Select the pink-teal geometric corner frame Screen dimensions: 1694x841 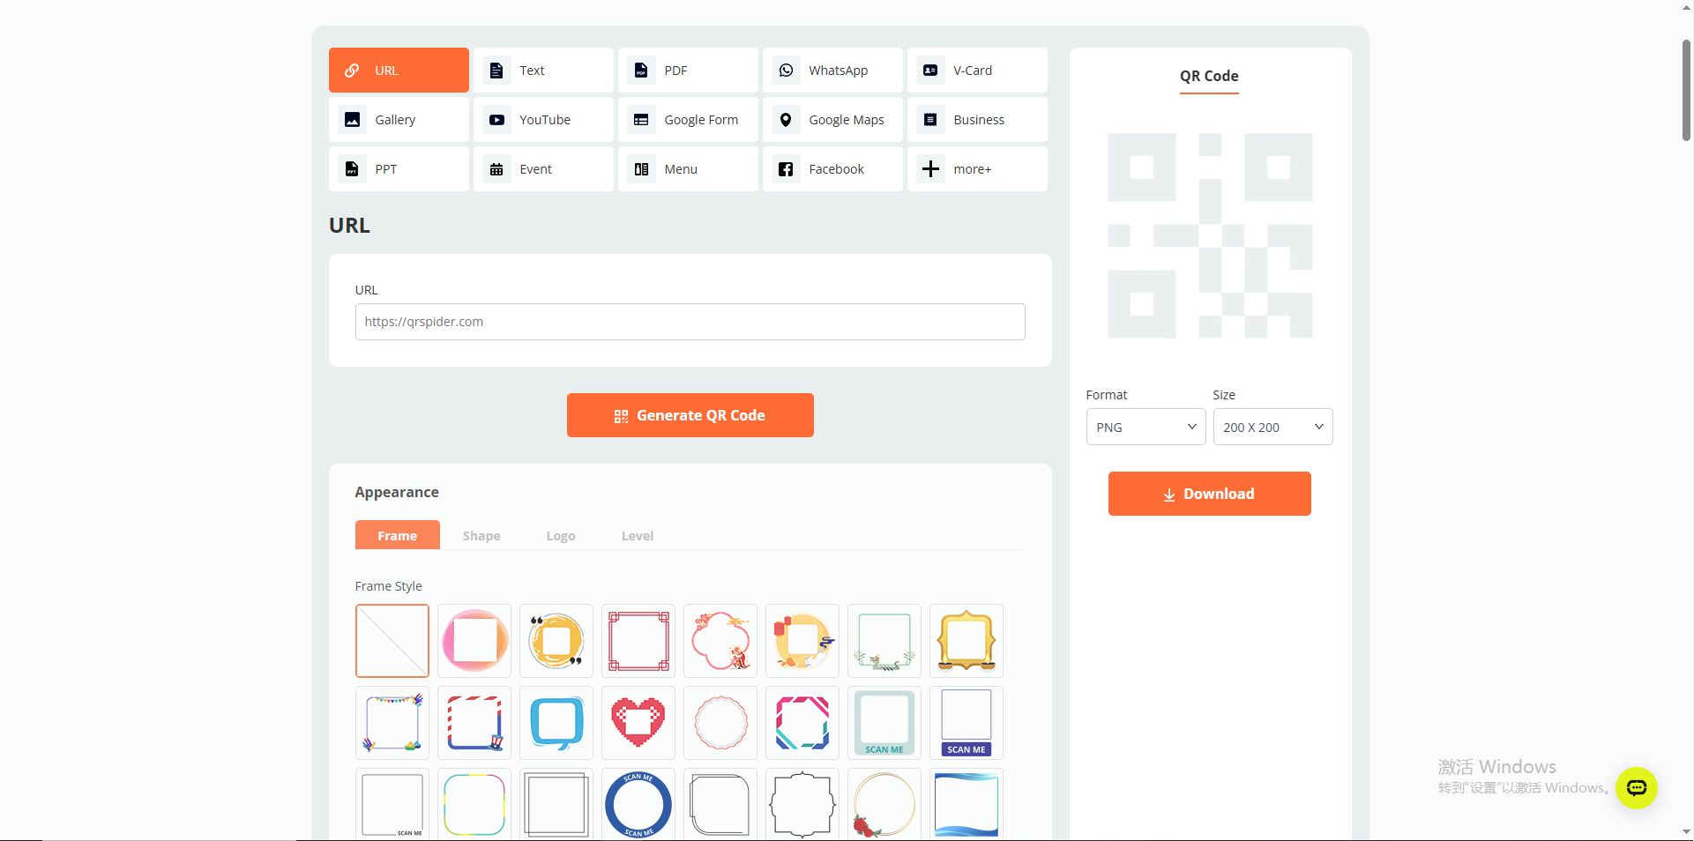pos(802,723)
